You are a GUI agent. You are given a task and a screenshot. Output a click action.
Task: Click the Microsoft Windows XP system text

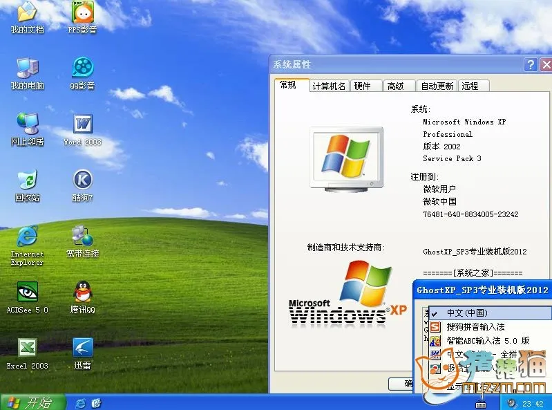pyautogui.click(x=464, y=122)
